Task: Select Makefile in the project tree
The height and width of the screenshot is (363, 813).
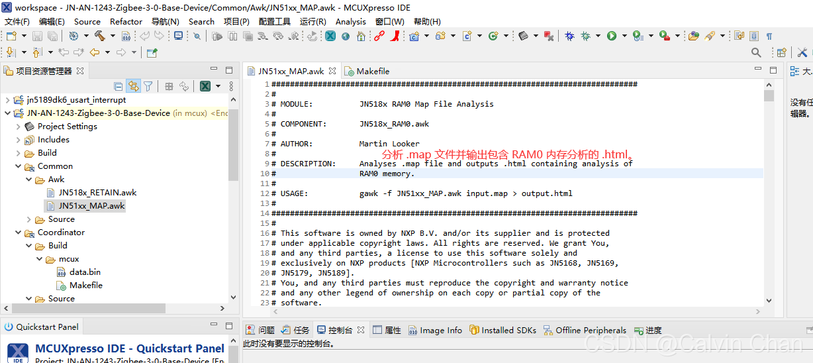Action: [86, 285]
